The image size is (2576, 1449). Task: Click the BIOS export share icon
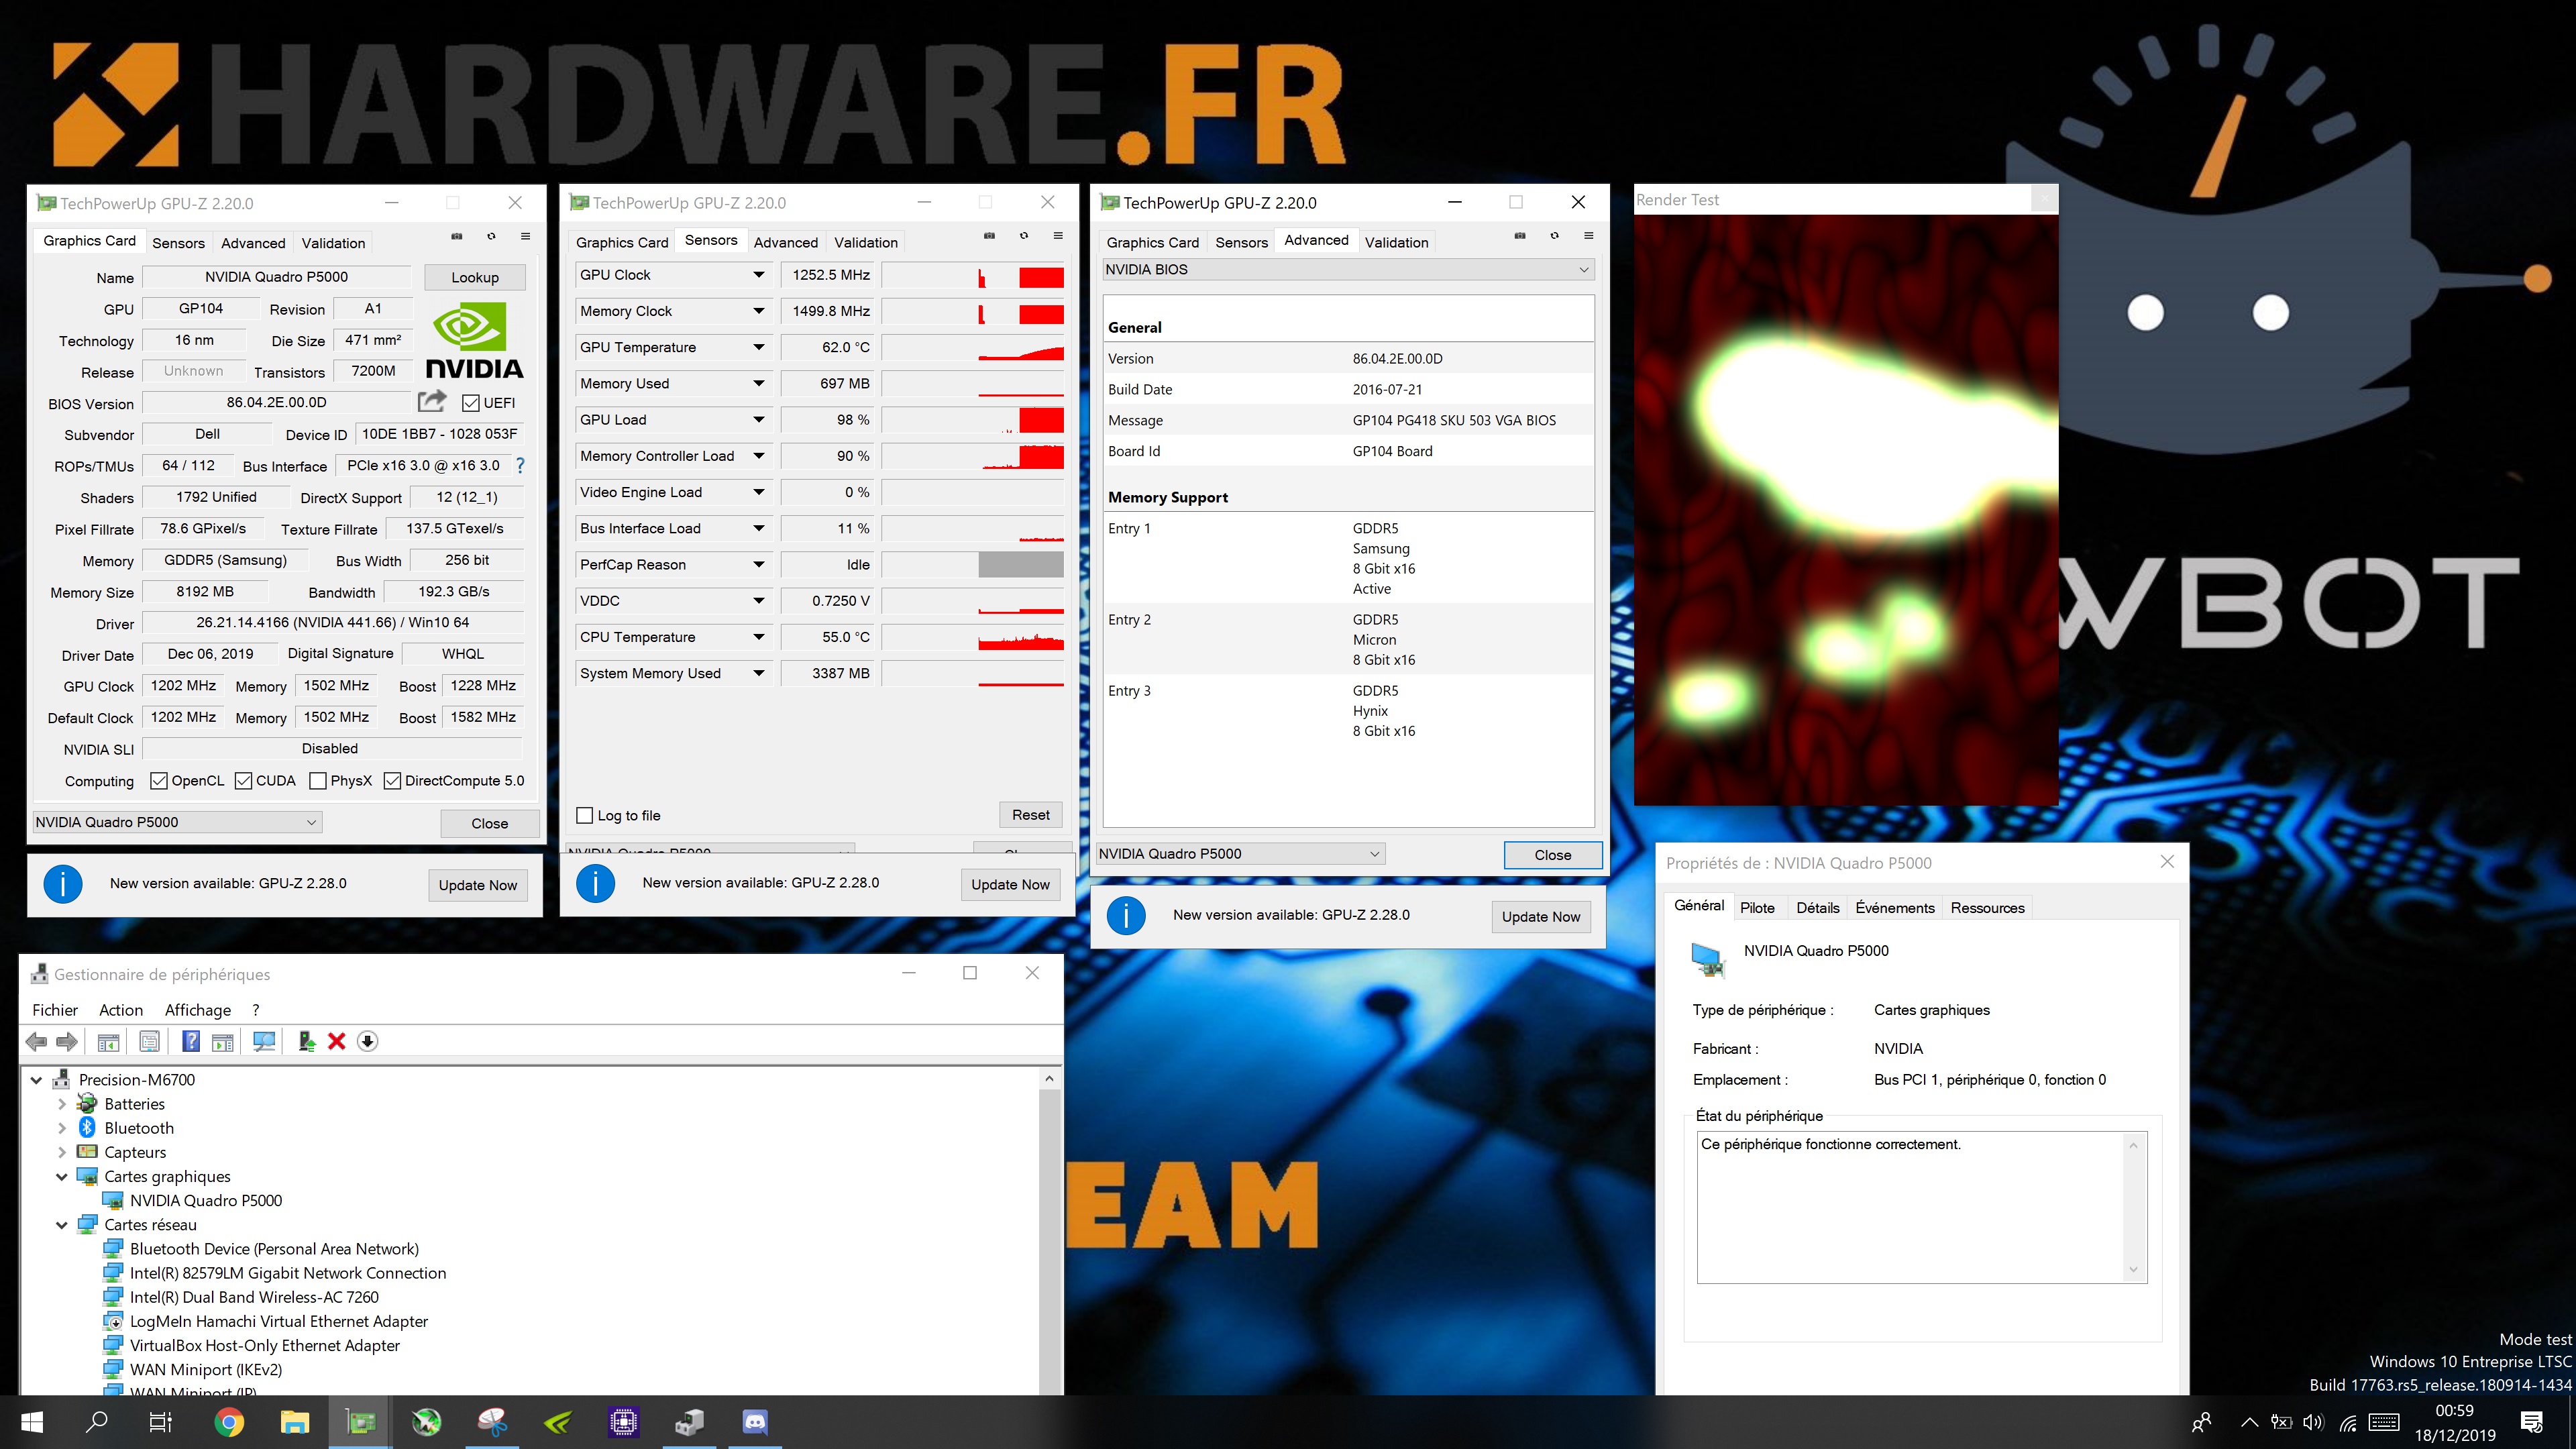coord(431,402)
